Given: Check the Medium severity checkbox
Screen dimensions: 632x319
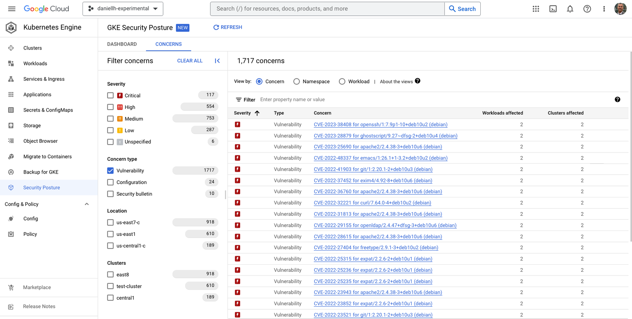Looking at the screenshot, I should (x=110, y=119).
